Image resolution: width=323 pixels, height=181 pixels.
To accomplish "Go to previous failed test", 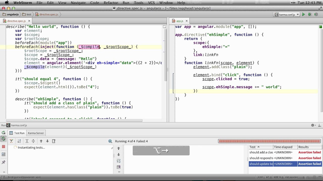I will click(41, 141).
